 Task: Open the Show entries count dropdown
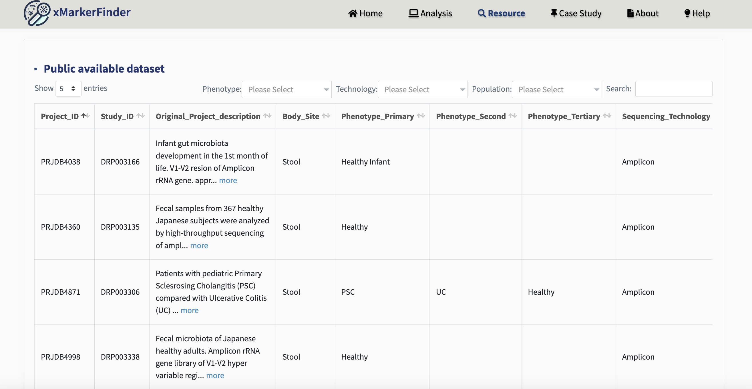(68, 89)
